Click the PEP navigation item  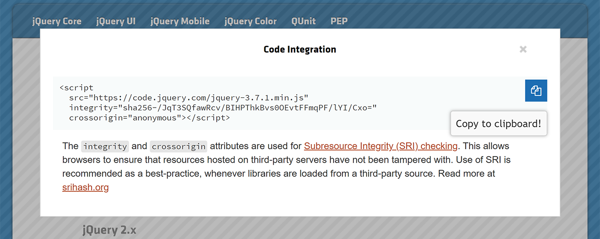(x=339, y=21)
